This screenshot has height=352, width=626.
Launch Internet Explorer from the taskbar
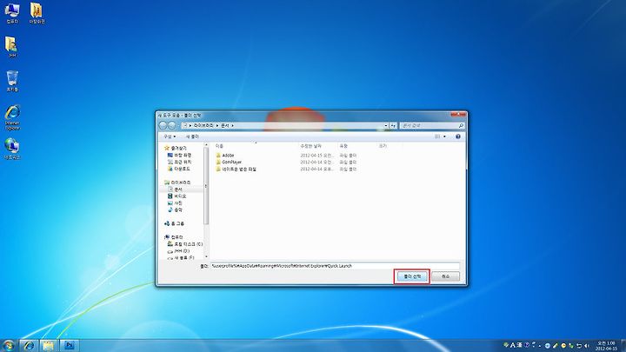[x=29, y=345]
